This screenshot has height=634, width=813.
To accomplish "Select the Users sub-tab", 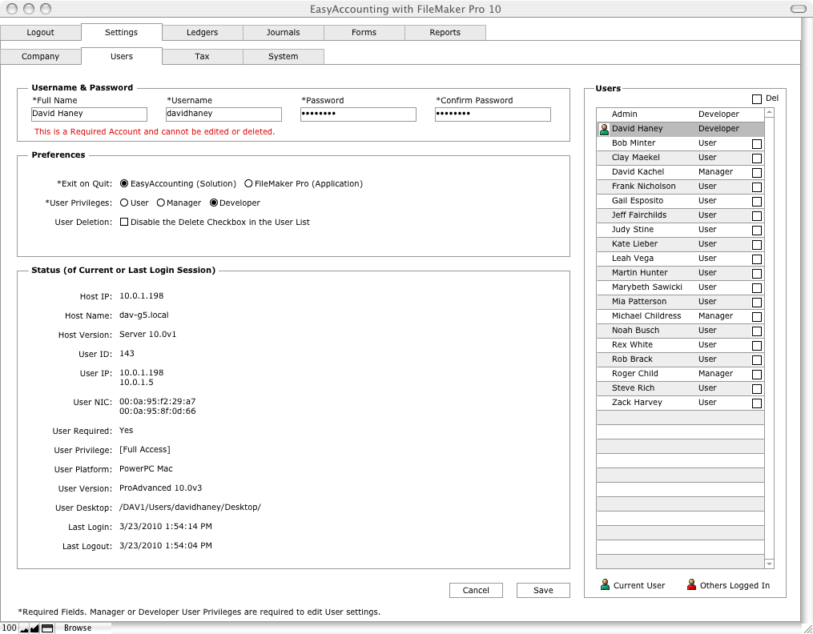I will tap(121, 57).
